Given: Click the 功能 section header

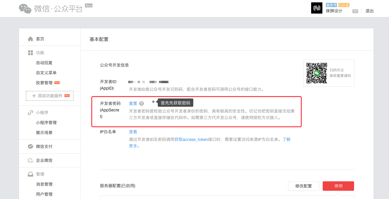Looking at the screenshot, I should click(x=40, y=53).
